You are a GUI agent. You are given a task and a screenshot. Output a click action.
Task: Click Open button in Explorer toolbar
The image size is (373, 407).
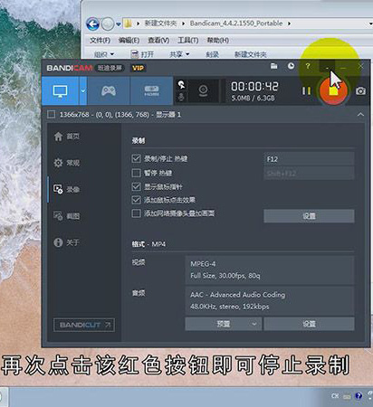tap(142, 54)
